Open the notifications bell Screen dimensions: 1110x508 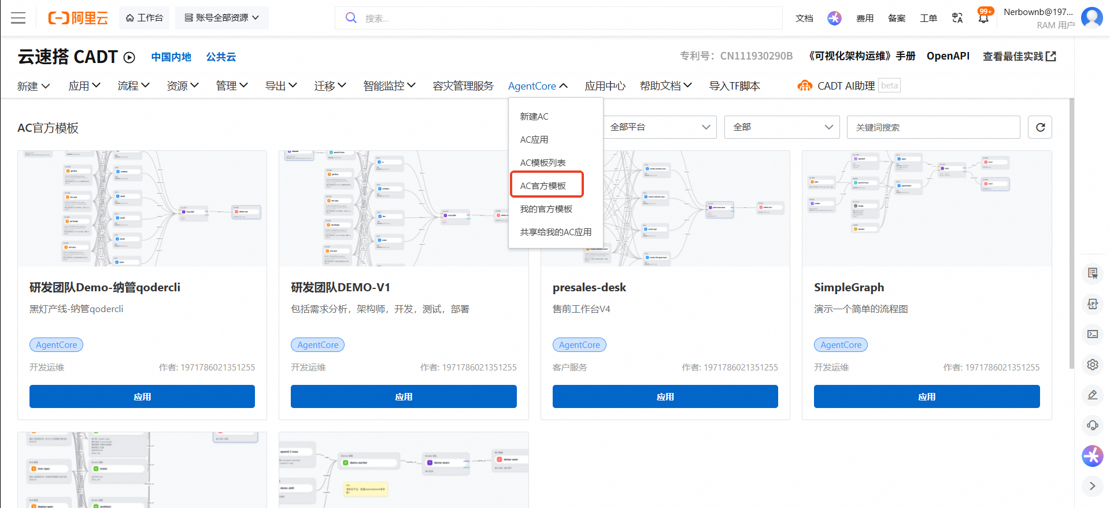coord(983,18)
